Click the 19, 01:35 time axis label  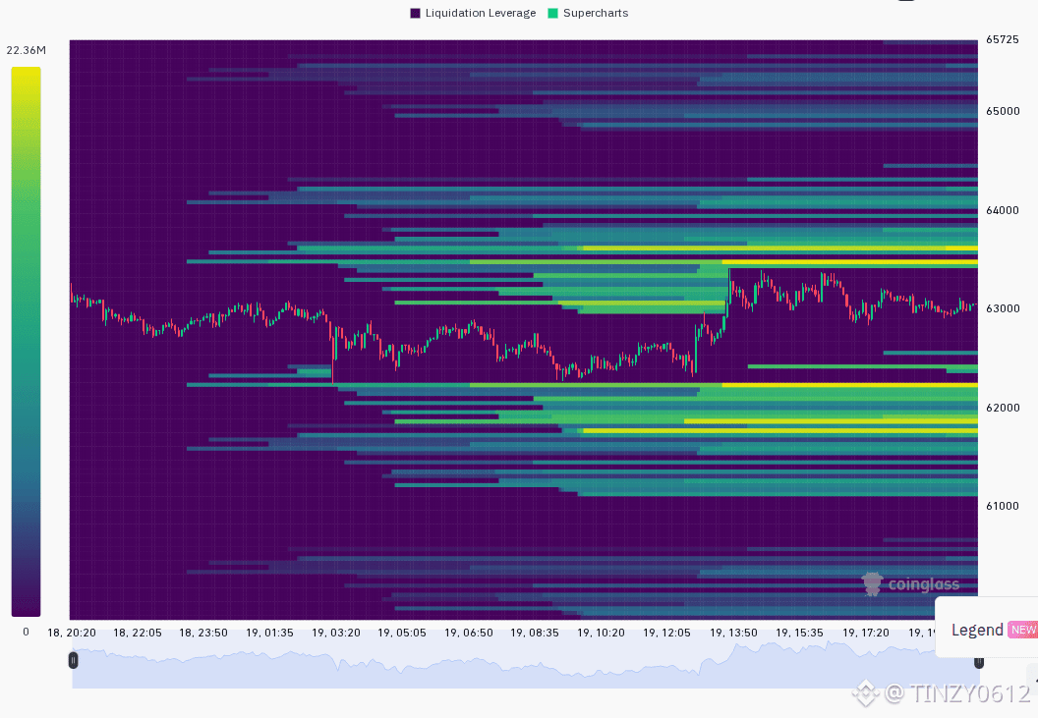coord(269,633)
